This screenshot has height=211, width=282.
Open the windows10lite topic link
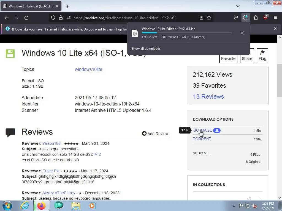(x=88, y=69)
